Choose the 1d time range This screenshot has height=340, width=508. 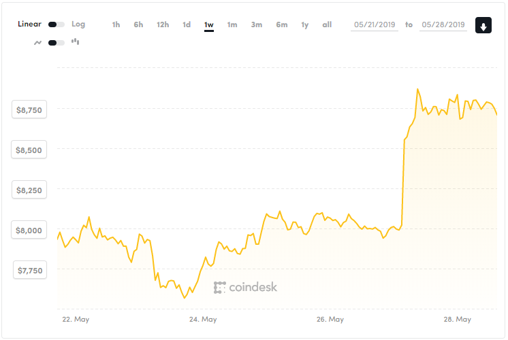point(186,24)
